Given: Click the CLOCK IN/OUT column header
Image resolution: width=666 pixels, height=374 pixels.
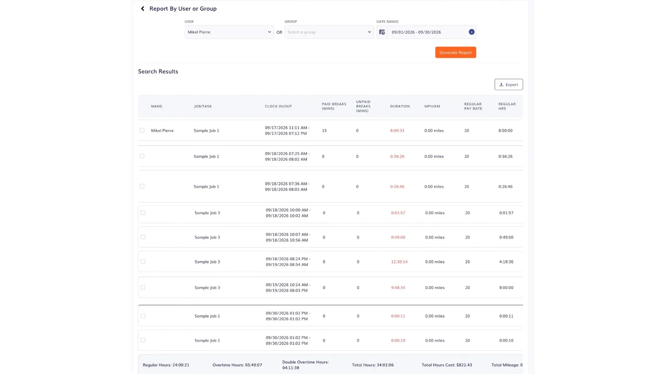Looking at the screenshot, I should pyautogui.click(x=278, y=106).
